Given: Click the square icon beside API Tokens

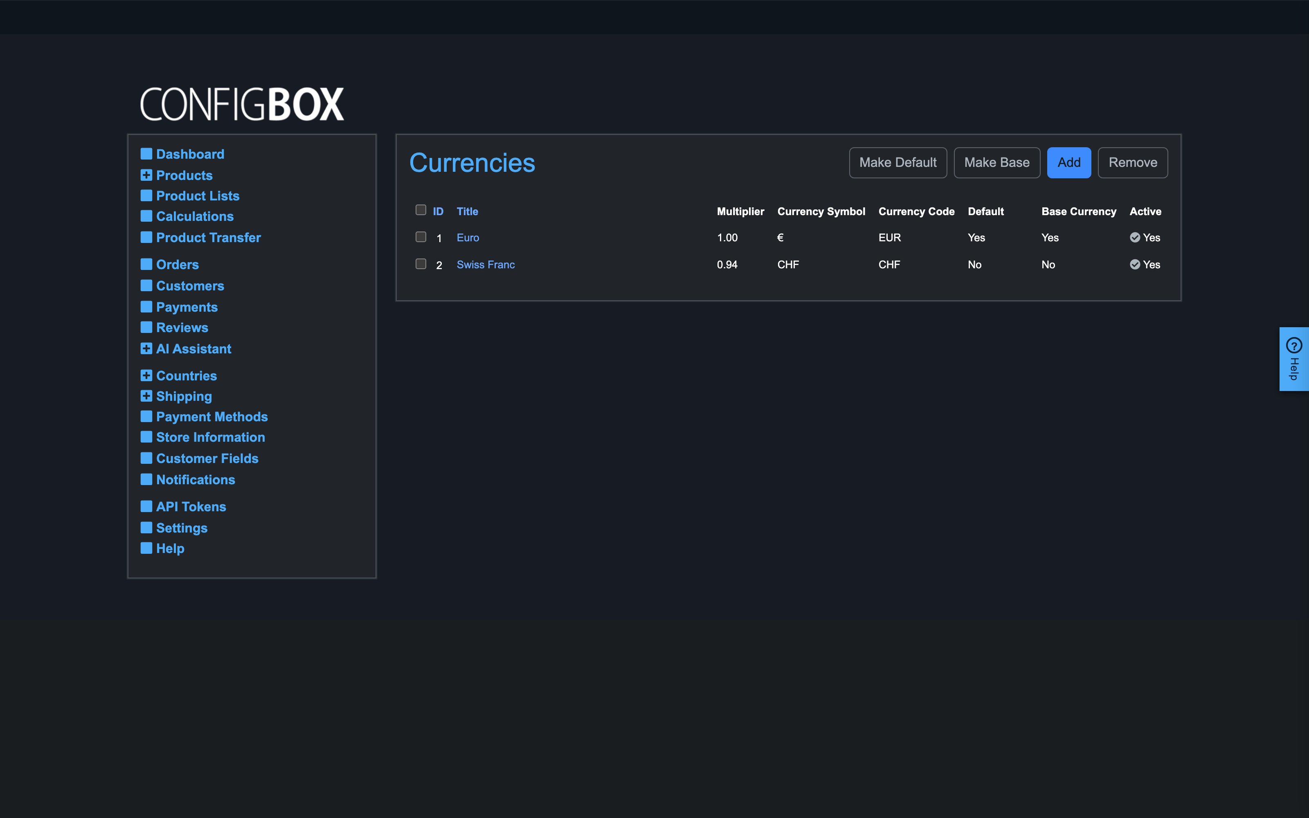Looking at the screenshot, I should pyautogui.click(x=146, y=506).
